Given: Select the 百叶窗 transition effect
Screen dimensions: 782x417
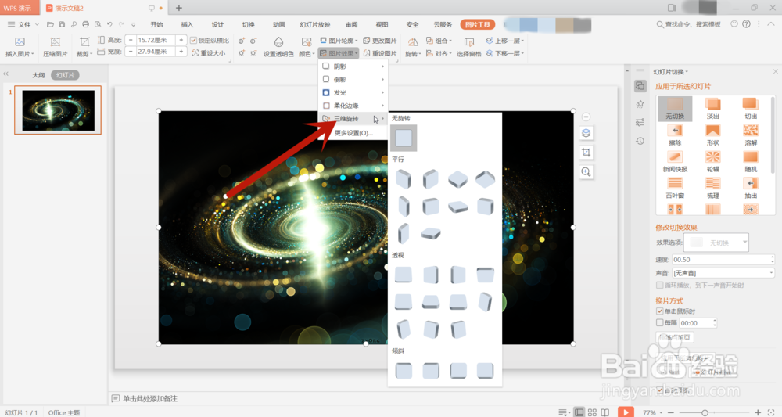Looking at the screenshot, I should [x=675, y=188].
